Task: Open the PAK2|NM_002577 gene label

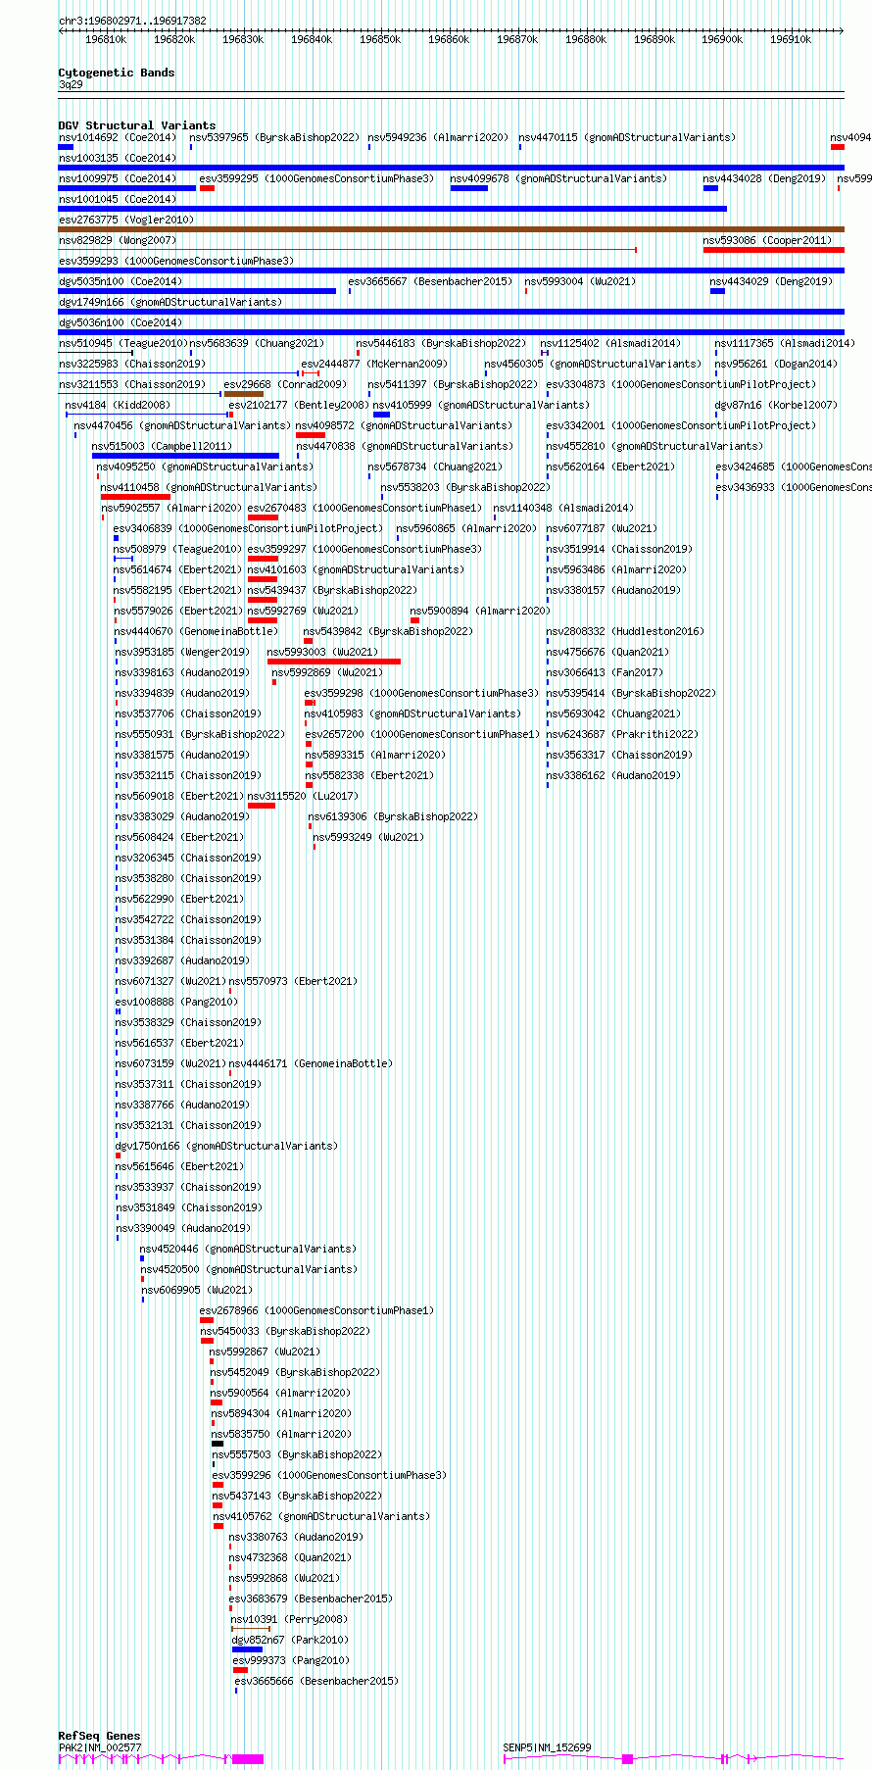Action: pos(100,1747)
